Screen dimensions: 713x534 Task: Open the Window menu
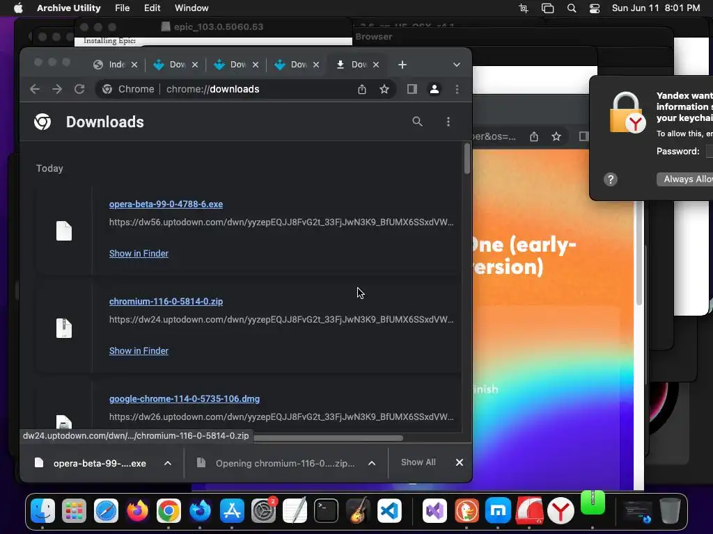191,8
